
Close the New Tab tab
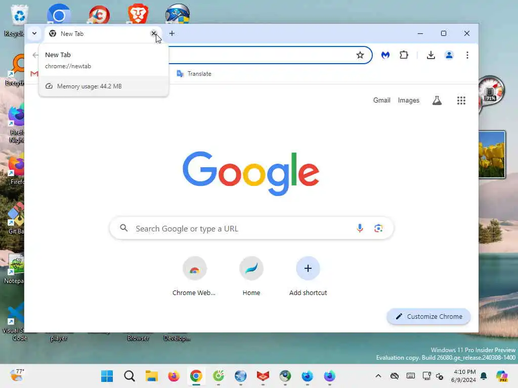click(154, 33)
